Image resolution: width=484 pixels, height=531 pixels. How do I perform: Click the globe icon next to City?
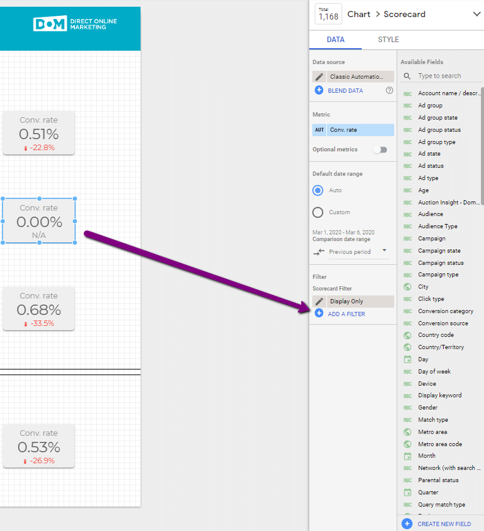(x=408, y=287)
